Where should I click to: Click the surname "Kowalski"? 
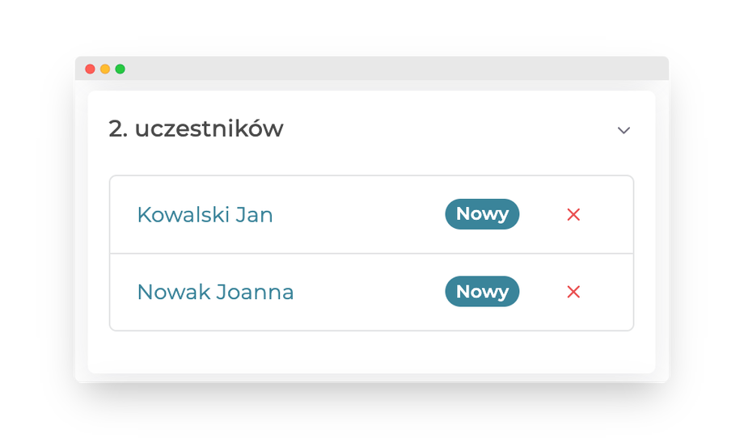[x=183, y=215]
